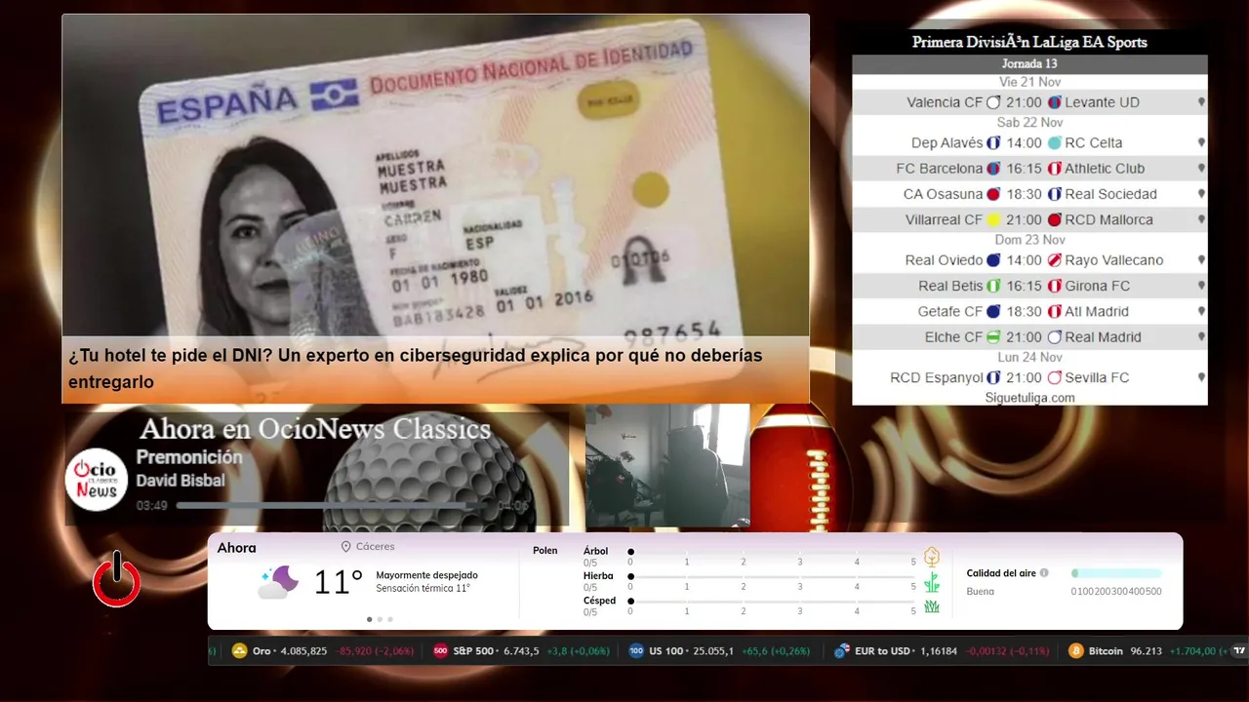
Task: Click the 11° temperature reading
Action: tap(339, 583)
